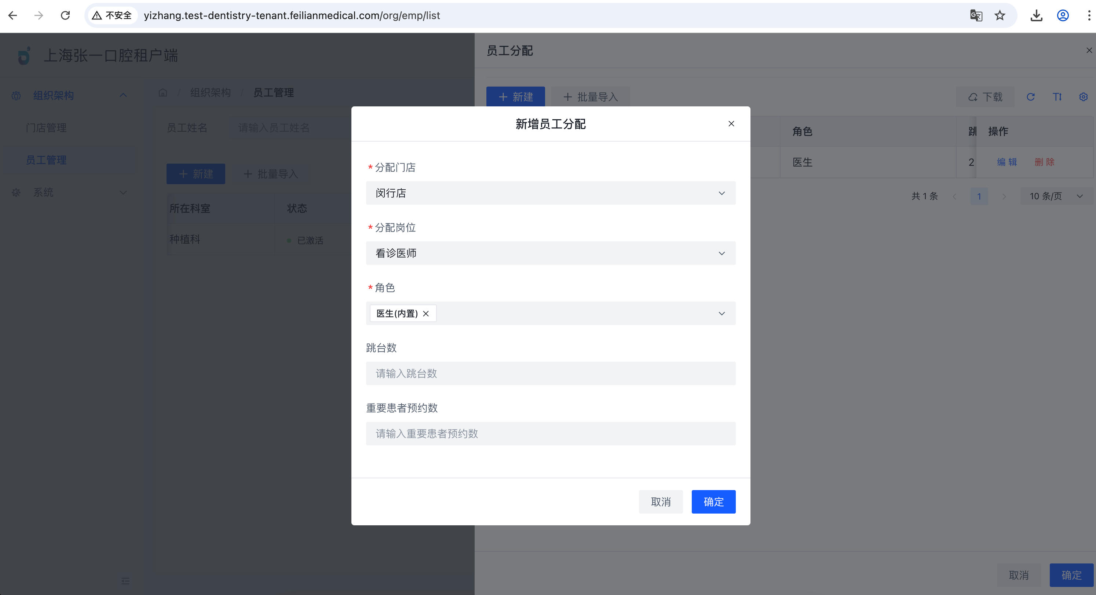Click the 员工姓名 search field
The width and height of the screenshot is (1096, 595).
click(289, 128)
